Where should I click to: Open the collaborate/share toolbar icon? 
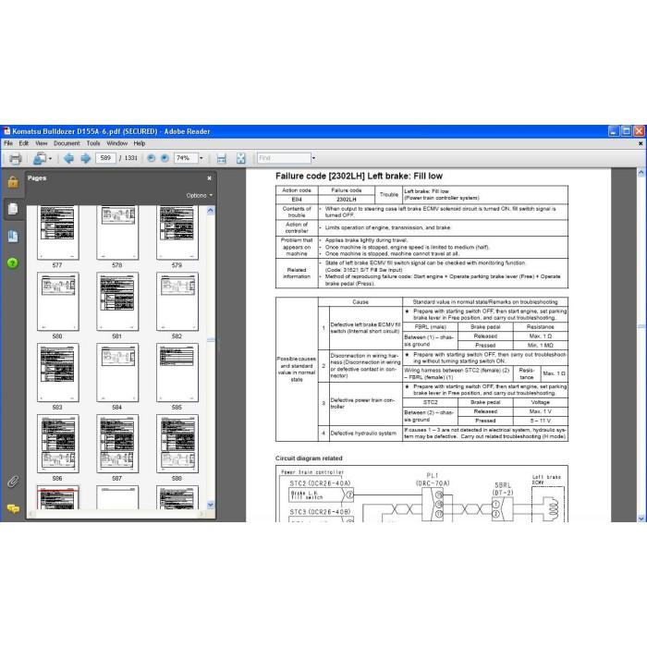40,158
